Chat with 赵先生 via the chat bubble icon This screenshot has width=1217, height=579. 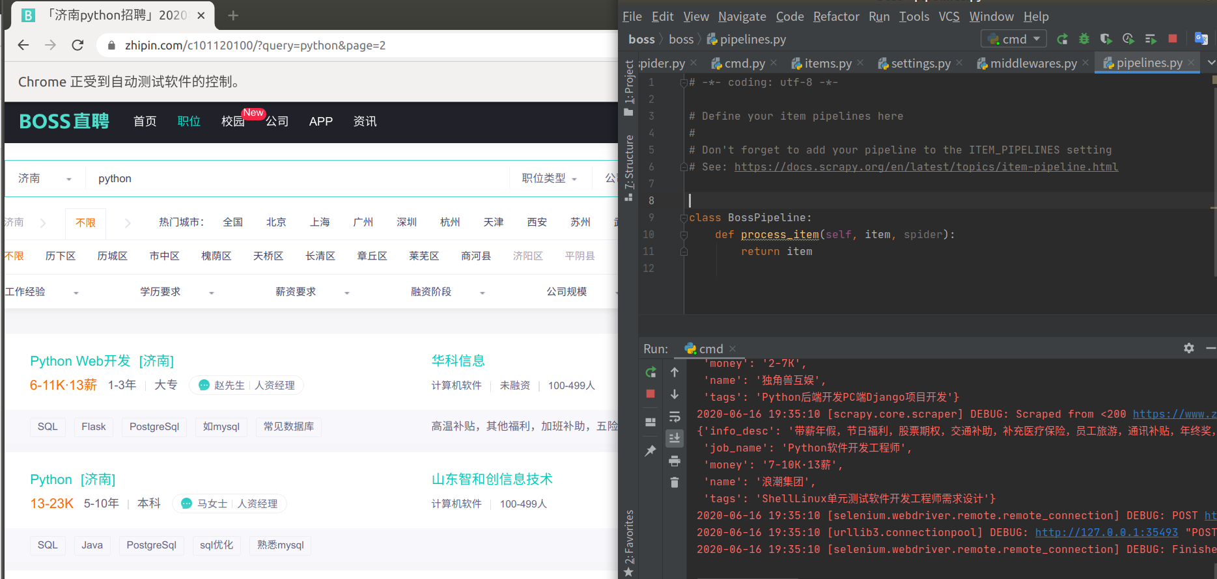[x=204, y=385]
